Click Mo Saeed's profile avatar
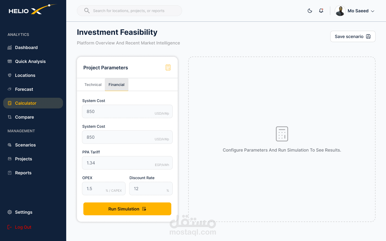 pyautogui.click(x=340, y=11)
